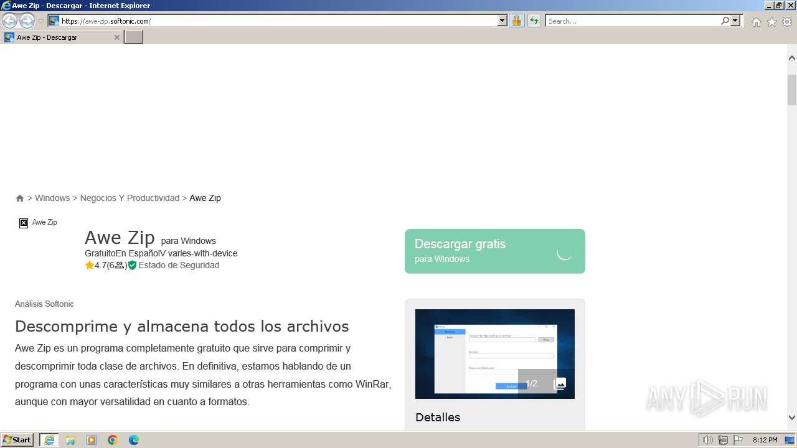Click the Refresh page icon
Image resolution: width=797 pixels, height=448 pixels.
point(534,21)
